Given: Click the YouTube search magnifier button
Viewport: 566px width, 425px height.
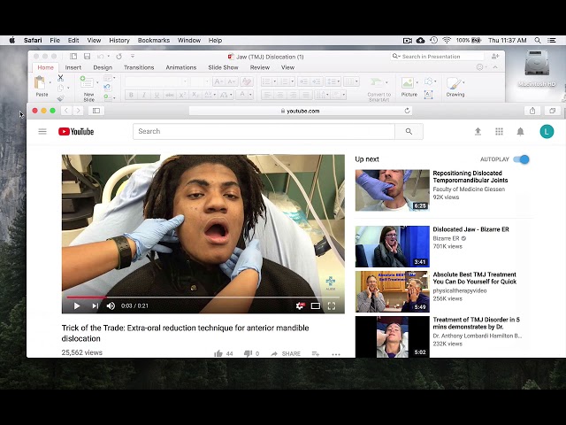Looking at the screenshot, I should 409,131.
